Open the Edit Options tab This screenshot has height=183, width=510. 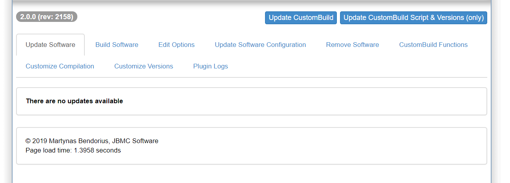click(176, 45)
